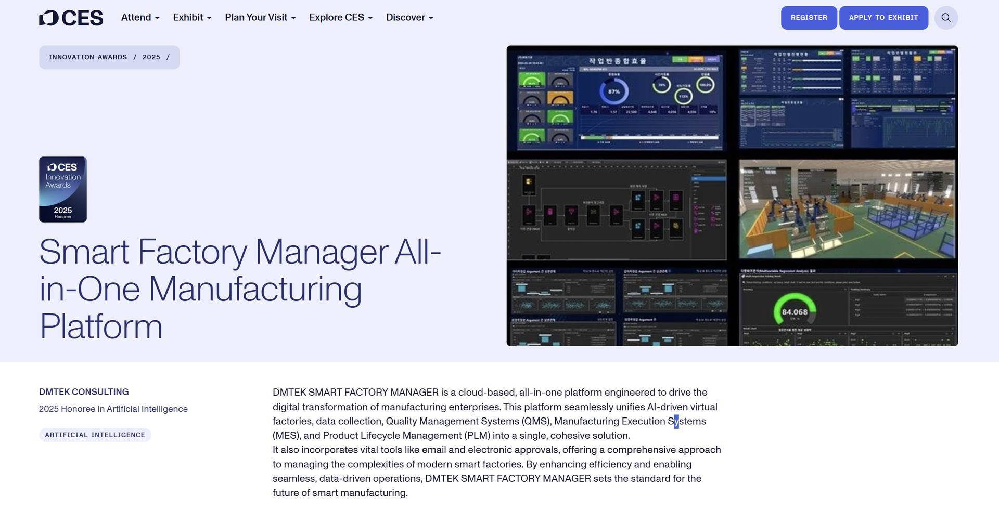Click the Smart Factory Manager page title
Viewport: 999px width, 523px height.
click(x=240, y=289)
